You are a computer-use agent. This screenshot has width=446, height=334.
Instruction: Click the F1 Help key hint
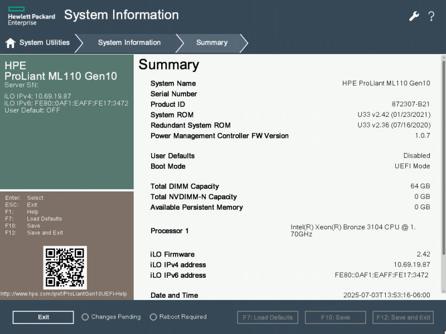click(22, 212)
